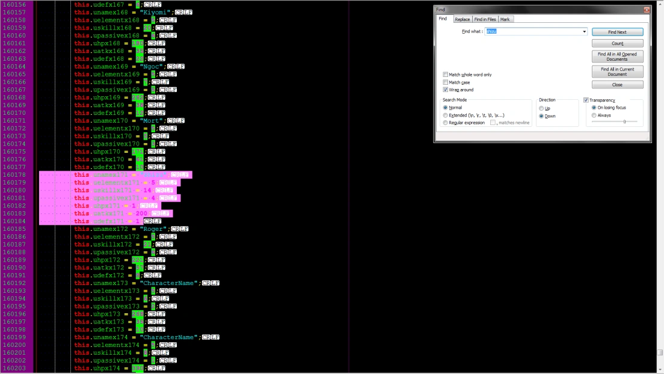The height and width of the screenshot is (374, 664).
Task: Switch to the Replace tab
Action: (x=462, y=19)
